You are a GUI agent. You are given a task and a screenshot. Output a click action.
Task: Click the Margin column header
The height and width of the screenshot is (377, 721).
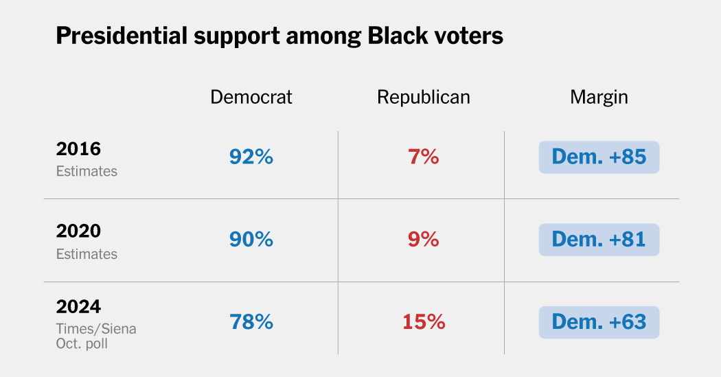coord(599,98)
